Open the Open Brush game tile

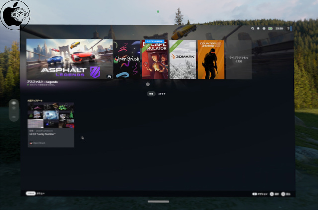pos(127,59)
